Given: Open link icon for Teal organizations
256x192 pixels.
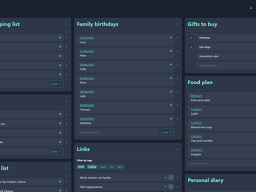Looking at the screenshot, I should (x=165, y=187).
